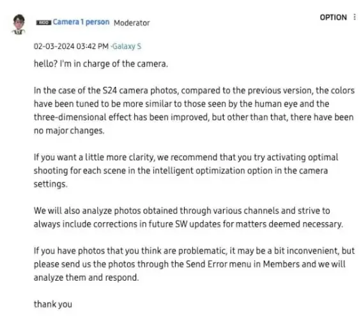This screenshot has width=361, height=319.
Task: Open the three-dot options menu icon
Action: [x=355, y=17]
